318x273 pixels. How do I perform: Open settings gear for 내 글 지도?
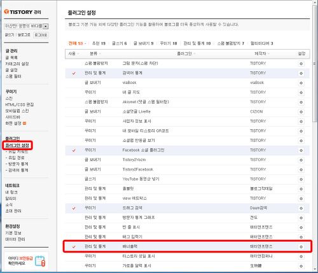301,93
